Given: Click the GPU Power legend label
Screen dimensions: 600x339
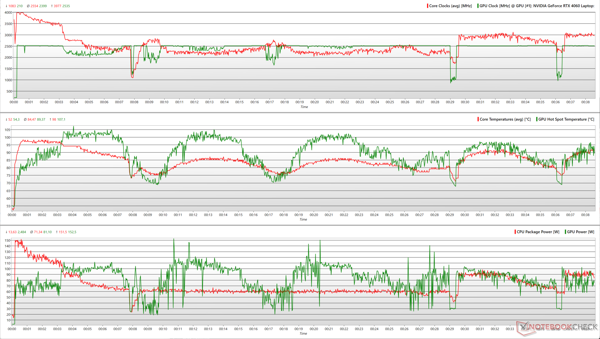Looking at the screenshot, I should pyautogui.click(x=580, y=232).
